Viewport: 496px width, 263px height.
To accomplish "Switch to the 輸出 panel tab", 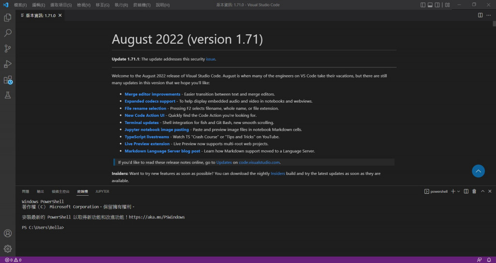I will [x=41, y=191].
